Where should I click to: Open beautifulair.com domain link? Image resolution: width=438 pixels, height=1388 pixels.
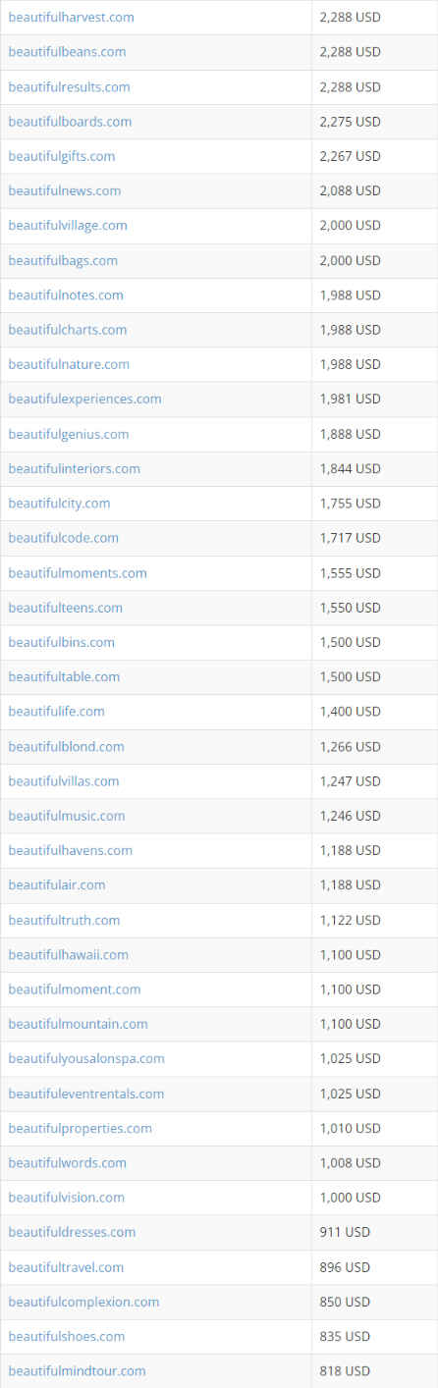coord(57,884)
